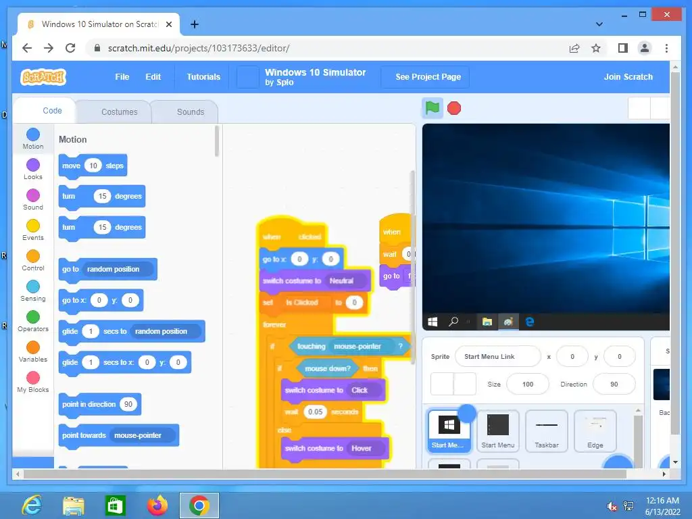This screenshot has width=692, height=519.
Task: Open Internet Explorer from Windows taskbar
Action: tap(32, 505)
